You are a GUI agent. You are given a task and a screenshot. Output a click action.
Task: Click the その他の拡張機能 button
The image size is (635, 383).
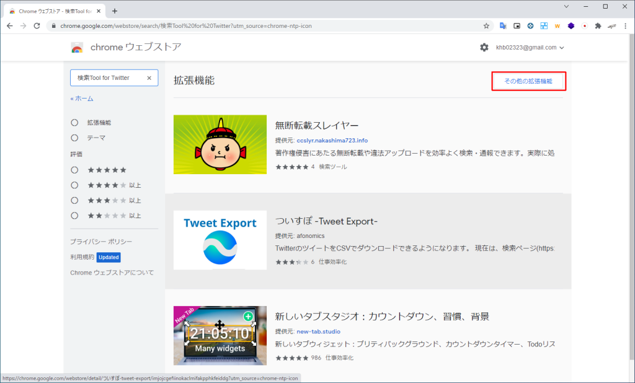coord(528,81)
